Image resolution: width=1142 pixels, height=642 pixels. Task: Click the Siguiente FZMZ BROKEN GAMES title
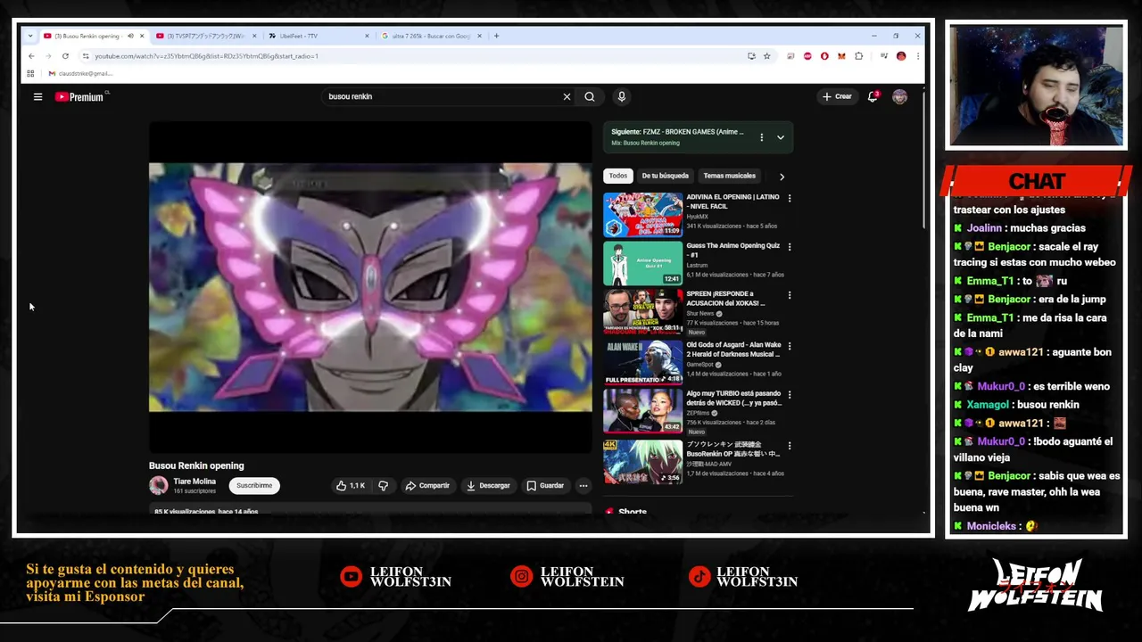pos(677,132)
